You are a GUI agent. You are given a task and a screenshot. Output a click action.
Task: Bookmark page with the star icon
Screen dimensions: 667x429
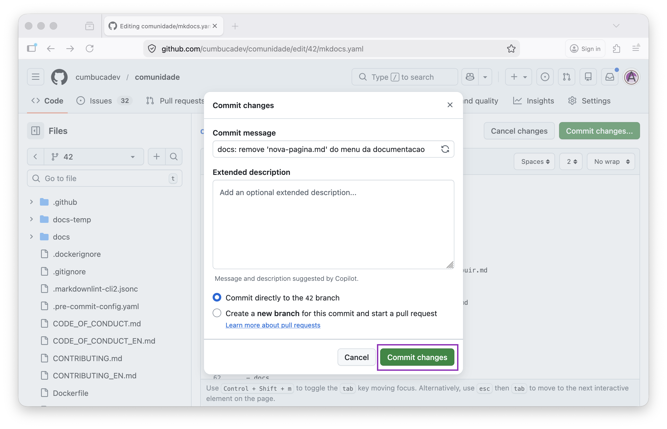pos(511,49)
